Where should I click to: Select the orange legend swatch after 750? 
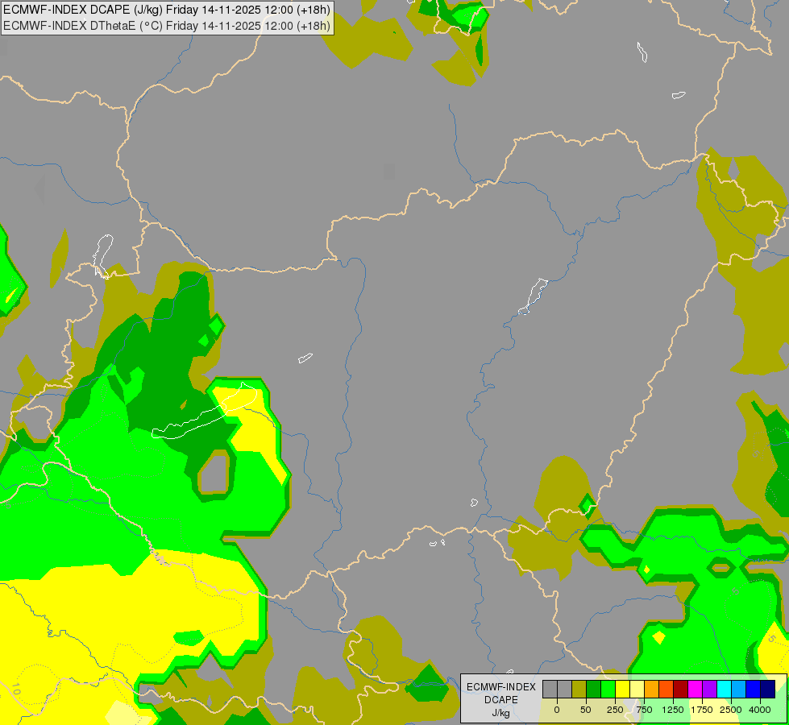click(x=652, y=689)
